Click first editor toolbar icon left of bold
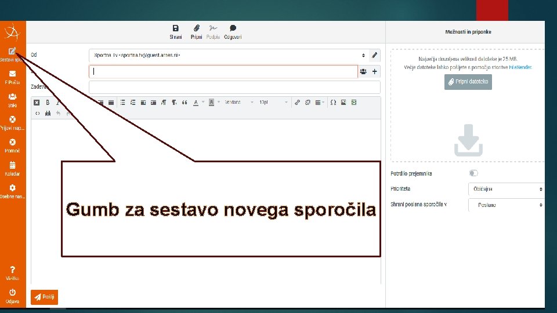Viewport: 557px width, 313px height. point(37,103)
